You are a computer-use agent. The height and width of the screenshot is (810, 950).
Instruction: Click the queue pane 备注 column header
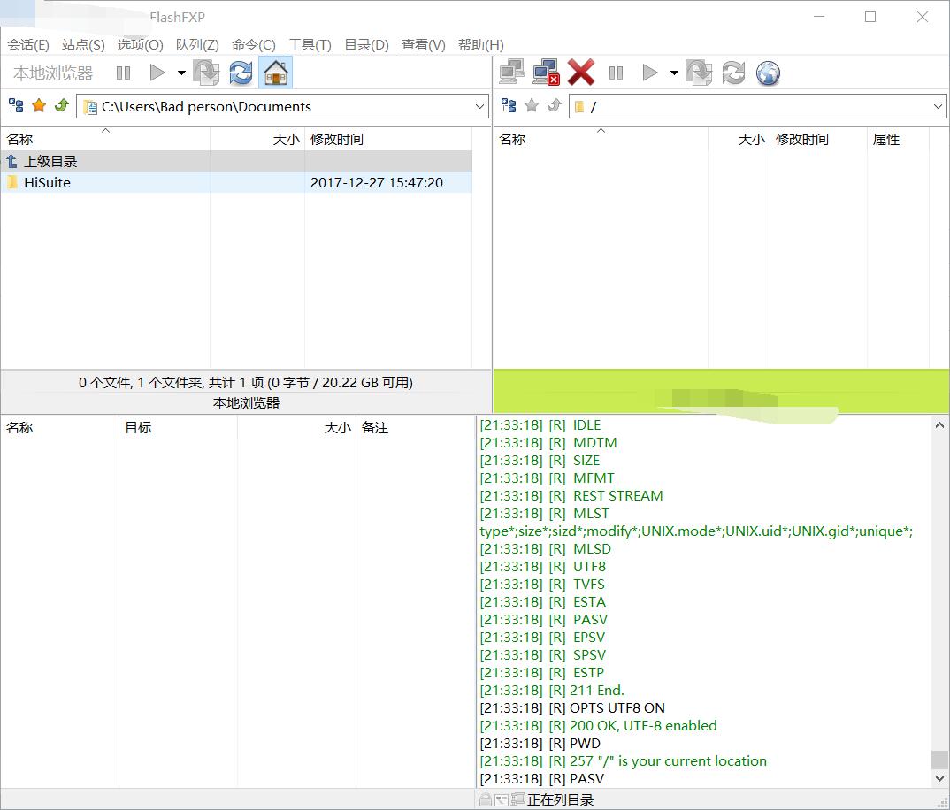(416, 428)
